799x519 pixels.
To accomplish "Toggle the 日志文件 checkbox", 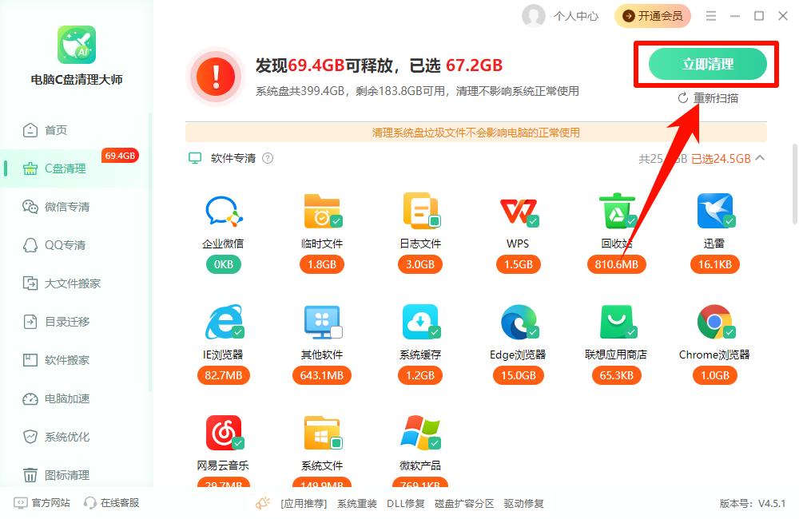I will coord(435,221).
